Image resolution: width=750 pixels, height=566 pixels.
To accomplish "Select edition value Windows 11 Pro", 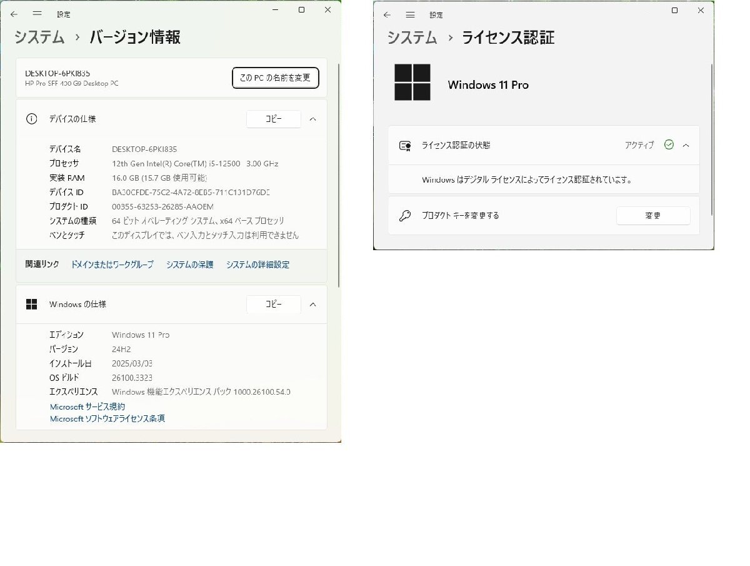I will [x=141, y=335].
